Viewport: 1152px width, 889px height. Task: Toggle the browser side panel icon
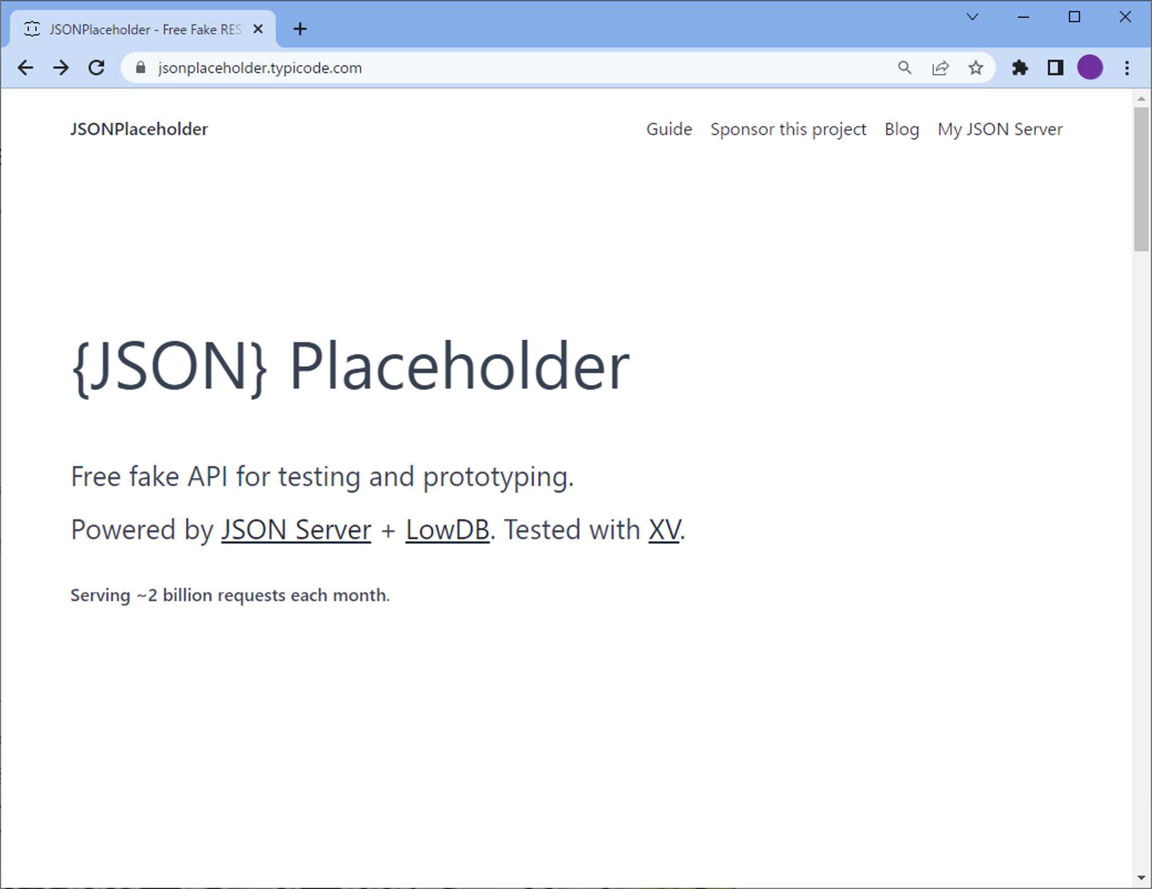pyautogui.click(x=1055, y=68)
